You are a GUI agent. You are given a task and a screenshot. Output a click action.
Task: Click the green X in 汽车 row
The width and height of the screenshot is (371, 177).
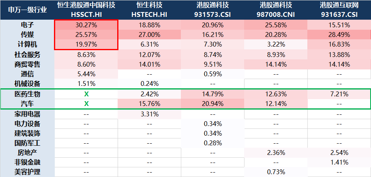pyautogui.click(x=86, y=104)
